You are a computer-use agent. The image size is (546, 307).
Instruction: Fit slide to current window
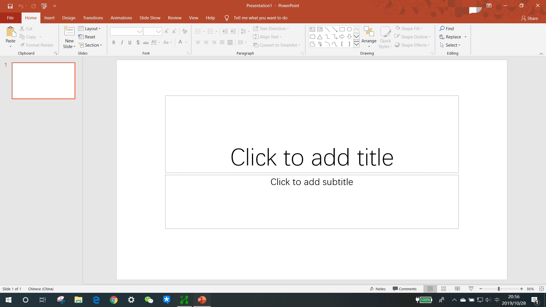pos(541,289)
